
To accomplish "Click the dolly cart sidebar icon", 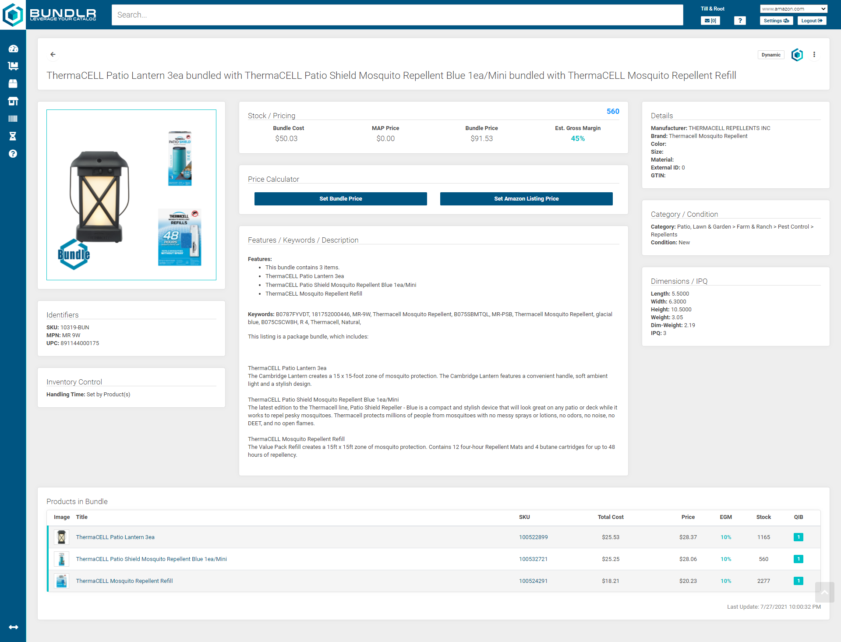I will pos(13,66).
